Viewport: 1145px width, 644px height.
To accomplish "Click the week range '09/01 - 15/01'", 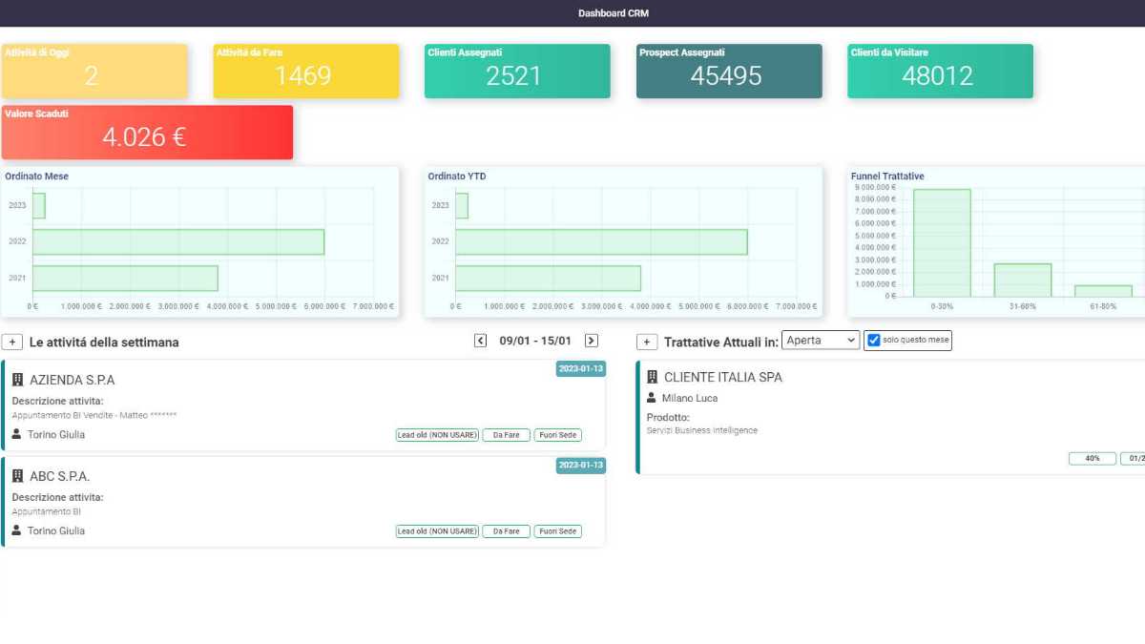I will pos(535,341).
